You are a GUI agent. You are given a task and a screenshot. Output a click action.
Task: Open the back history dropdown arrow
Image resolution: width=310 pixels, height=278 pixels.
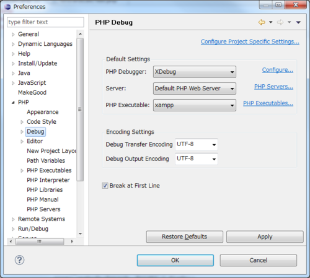pyautogui.click(x=271, y=22)
